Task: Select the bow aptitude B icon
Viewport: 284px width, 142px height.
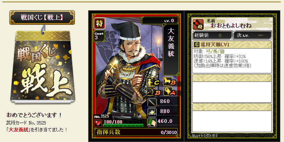Action: tap(154, 91)
